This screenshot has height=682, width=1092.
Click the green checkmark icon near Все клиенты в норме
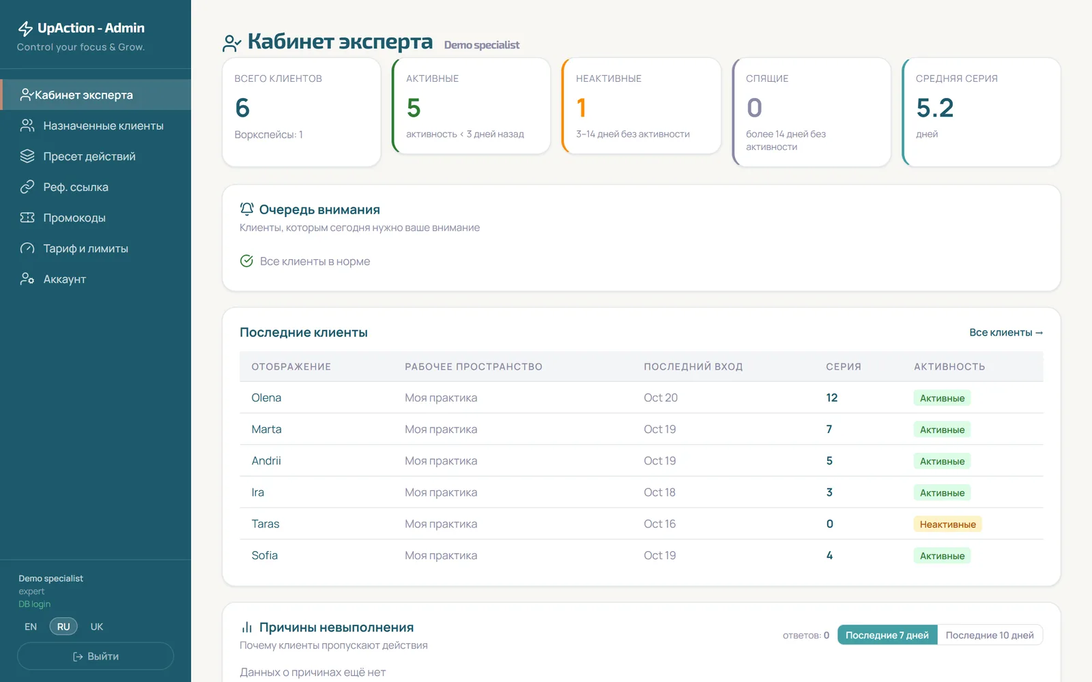click(246, 261)
